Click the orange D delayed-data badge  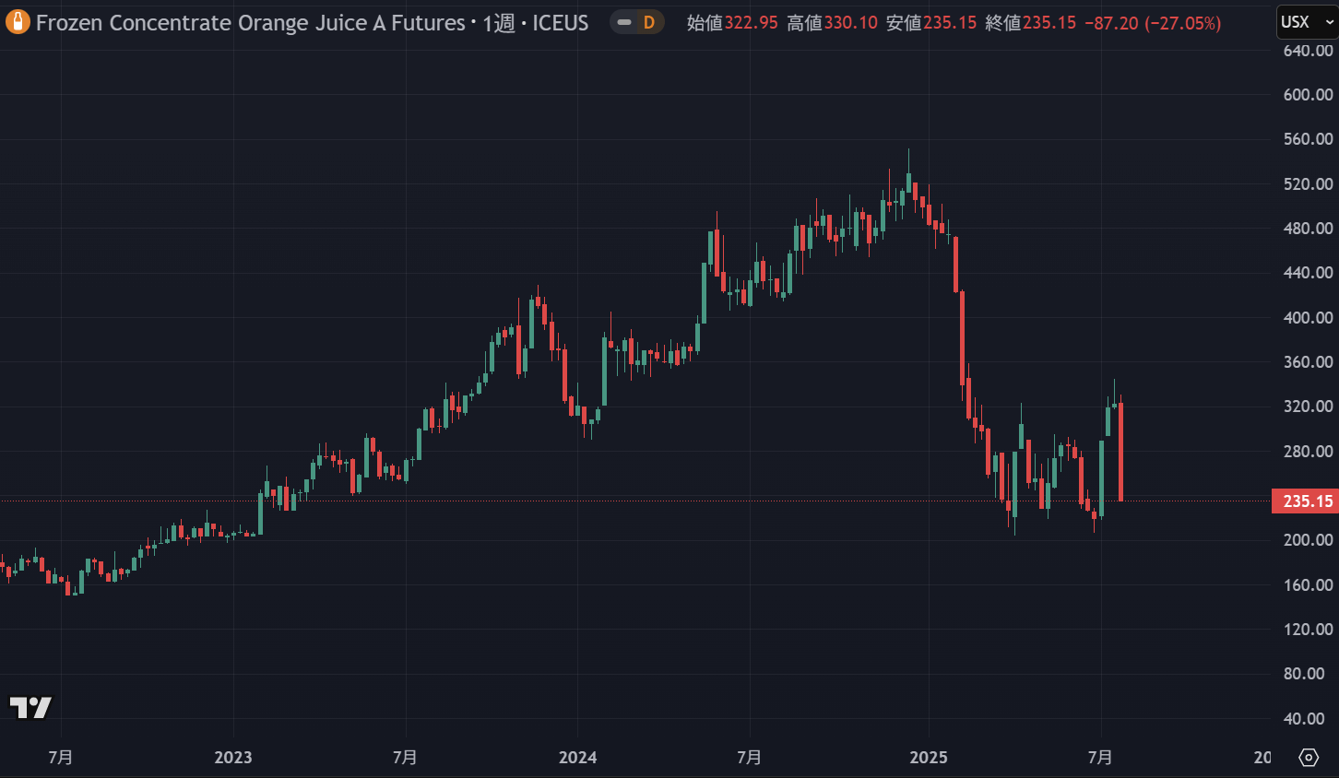point(649,22)
